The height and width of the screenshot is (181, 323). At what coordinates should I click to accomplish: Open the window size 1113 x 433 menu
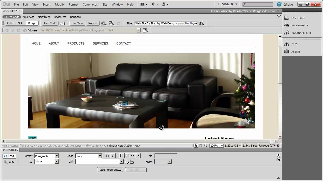[x=232, y=146]
